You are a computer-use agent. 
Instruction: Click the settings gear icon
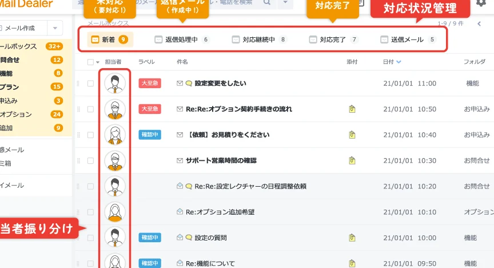481,3
